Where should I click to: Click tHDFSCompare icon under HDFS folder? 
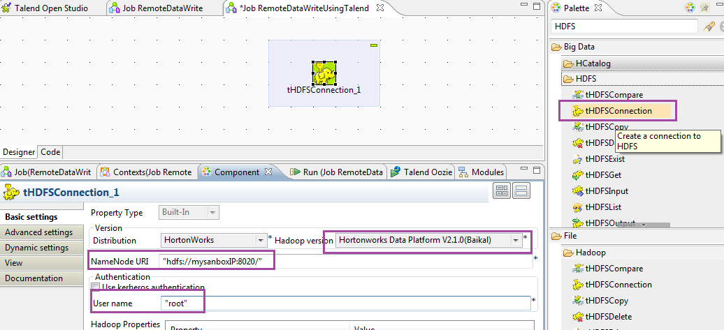[x=577, y=95]
